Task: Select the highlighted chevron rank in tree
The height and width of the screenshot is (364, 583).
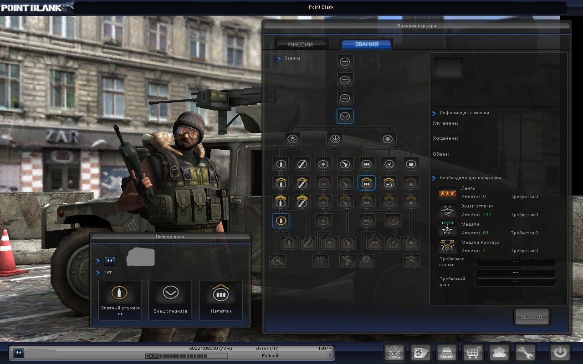Action: (x=345, y=116)
